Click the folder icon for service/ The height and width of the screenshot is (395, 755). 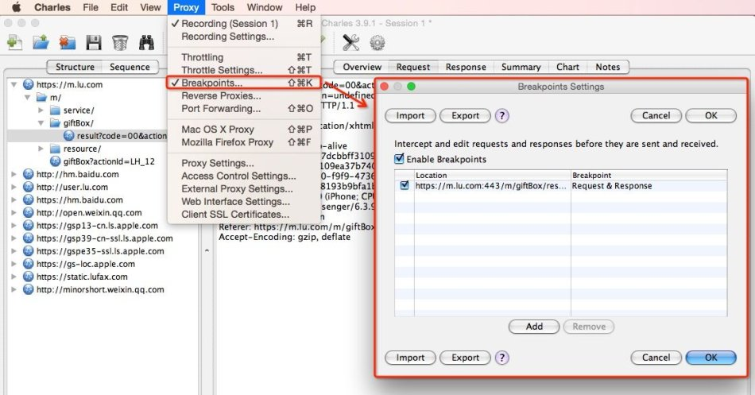pos(56,110)
